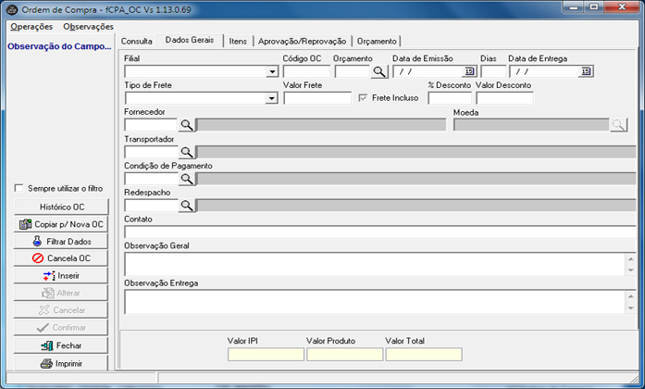Image resolution: width=645 pixels, height=389 pixels.
Task: Click the Contato input field
Action: [380, 232]
